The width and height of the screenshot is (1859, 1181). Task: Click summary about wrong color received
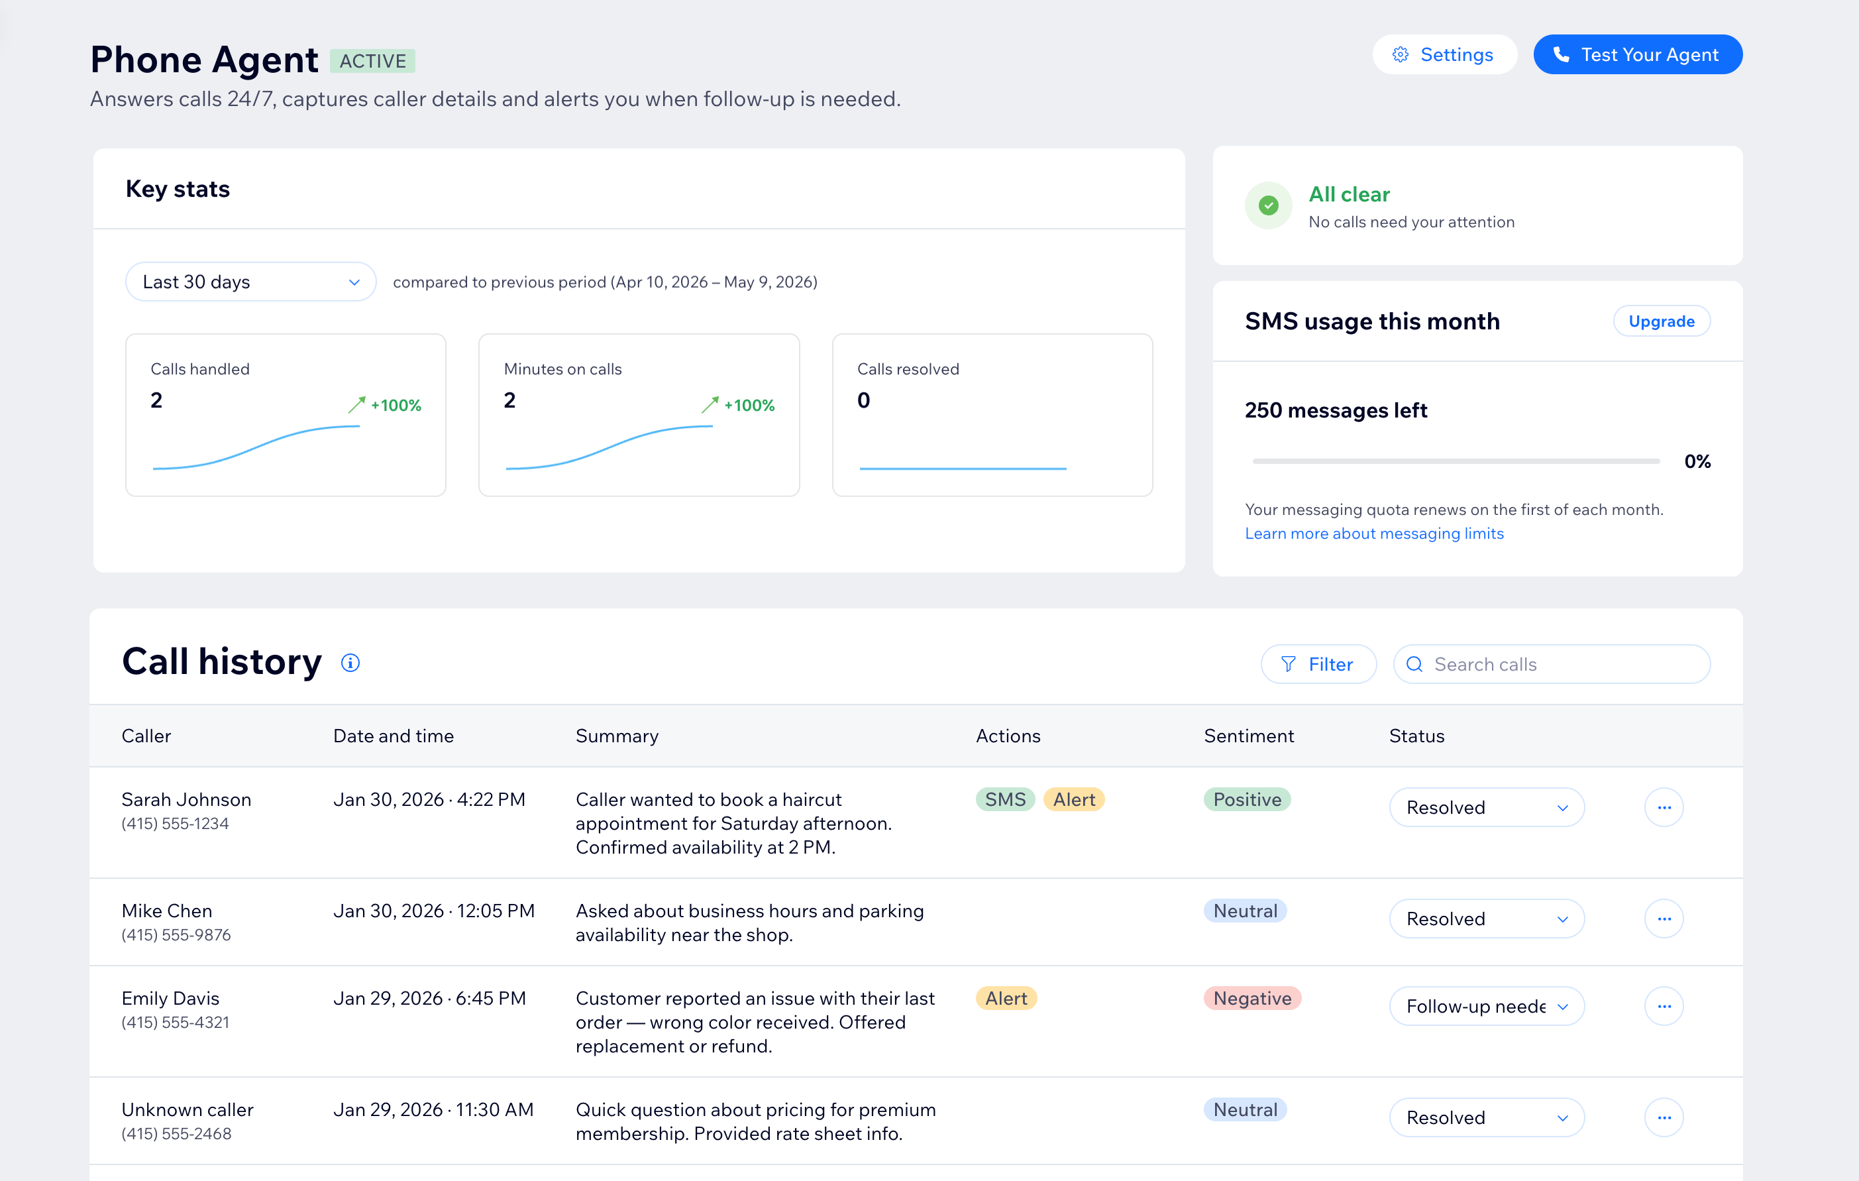click(x=755, y=1022)
